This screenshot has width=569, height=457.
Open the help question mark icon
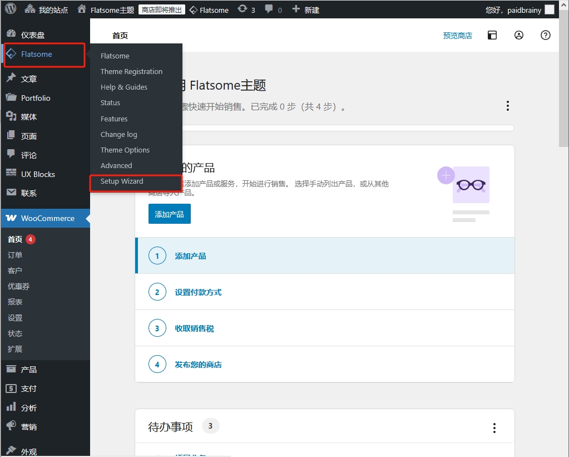pos(546,35)
